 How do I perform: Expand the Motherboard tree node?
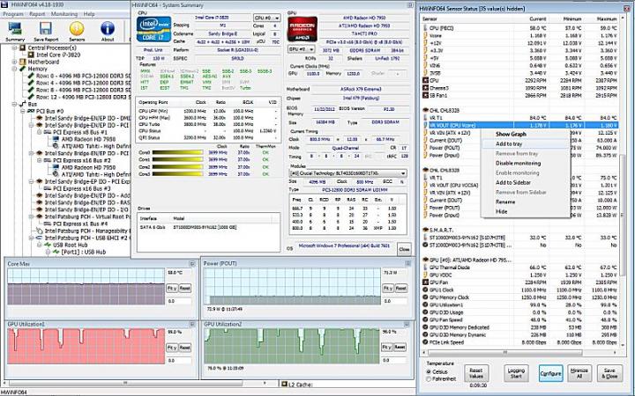(15, 62)
